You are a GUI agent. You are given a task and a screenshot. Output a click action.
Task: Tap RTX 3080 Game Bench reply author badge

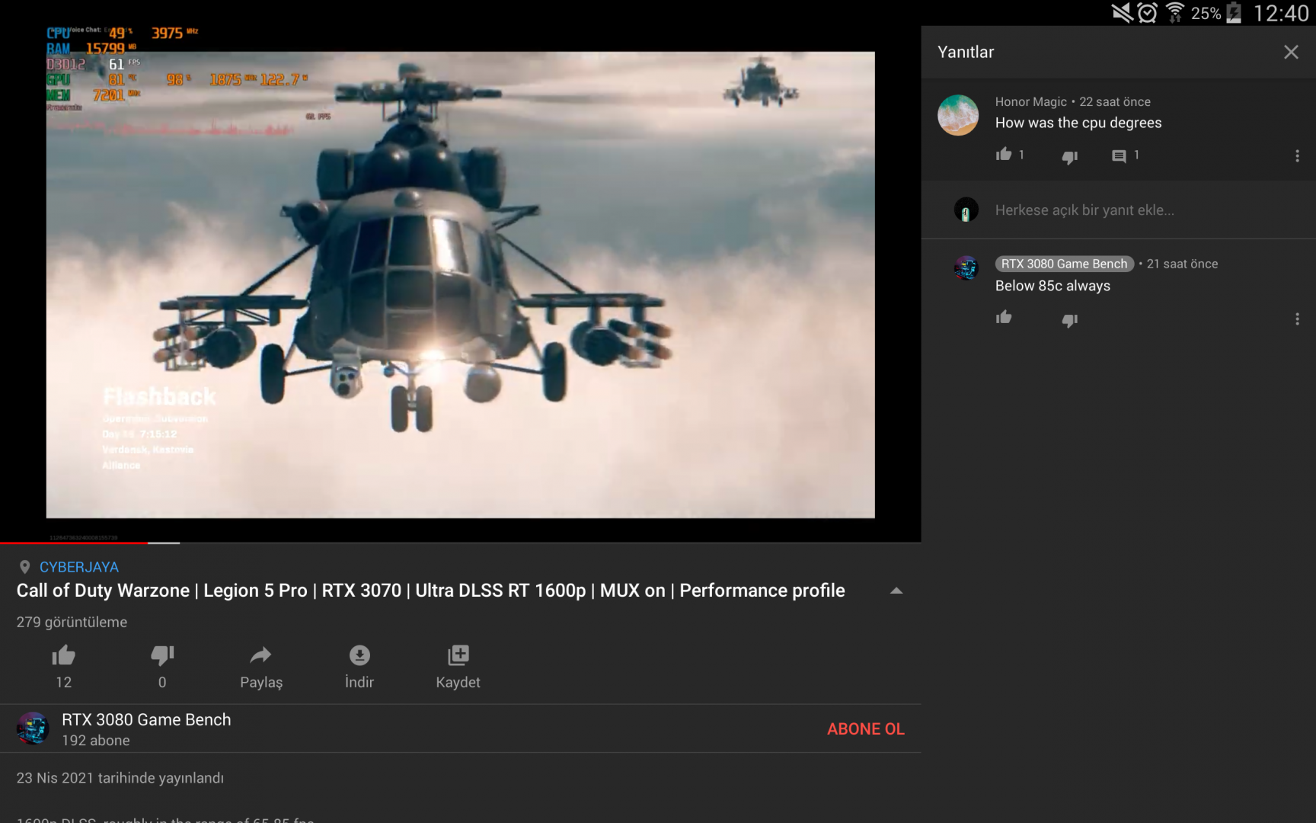(x=1065, y=264)
